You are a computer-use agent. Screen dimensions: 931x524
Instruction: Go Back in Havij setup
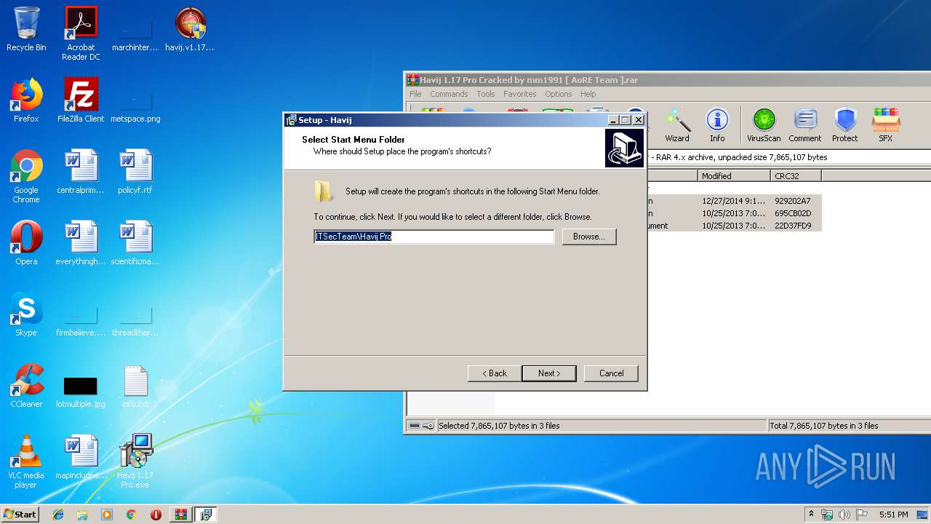point(495,373)
